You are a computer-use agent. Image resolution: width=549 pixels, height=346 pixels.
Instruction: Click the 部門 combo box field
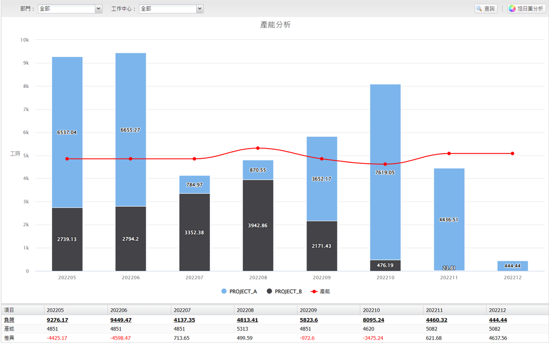click(66, 9)
